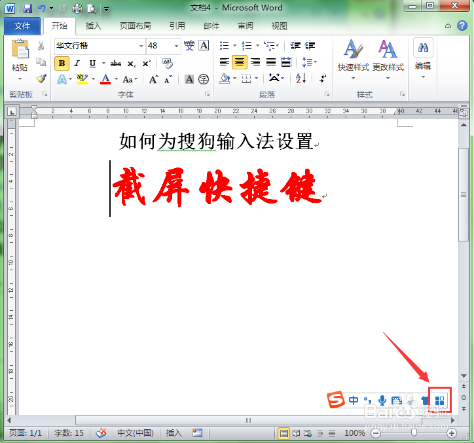Click the Copy icon
Screen dimensions: 474x443
coord(41,62)
